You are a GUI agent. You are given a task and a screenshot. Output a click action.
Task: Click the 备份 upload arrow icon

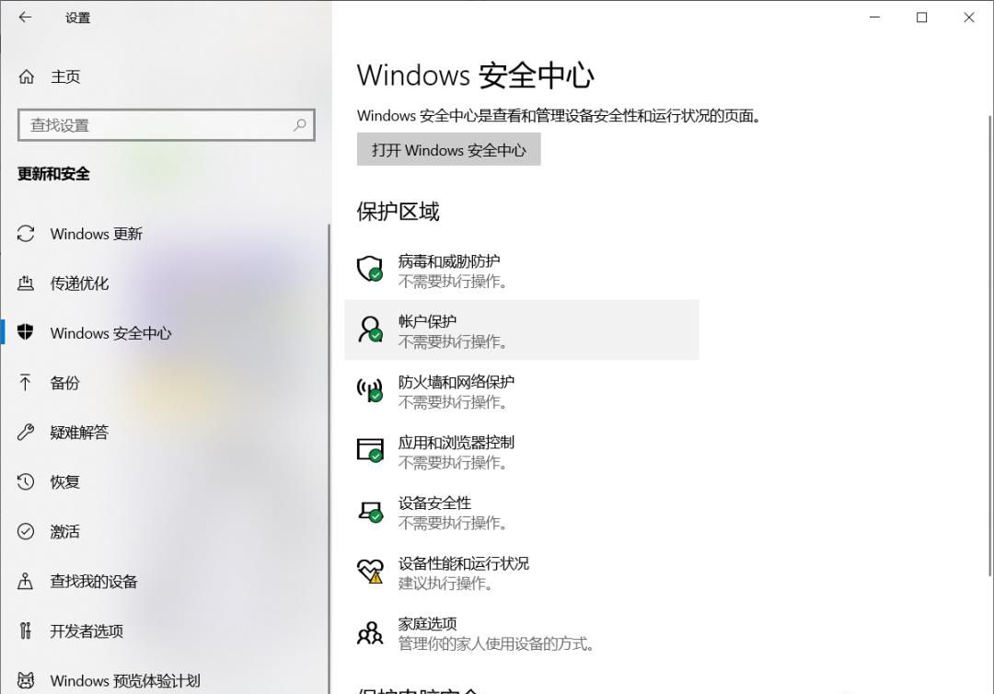pos(26,382)
